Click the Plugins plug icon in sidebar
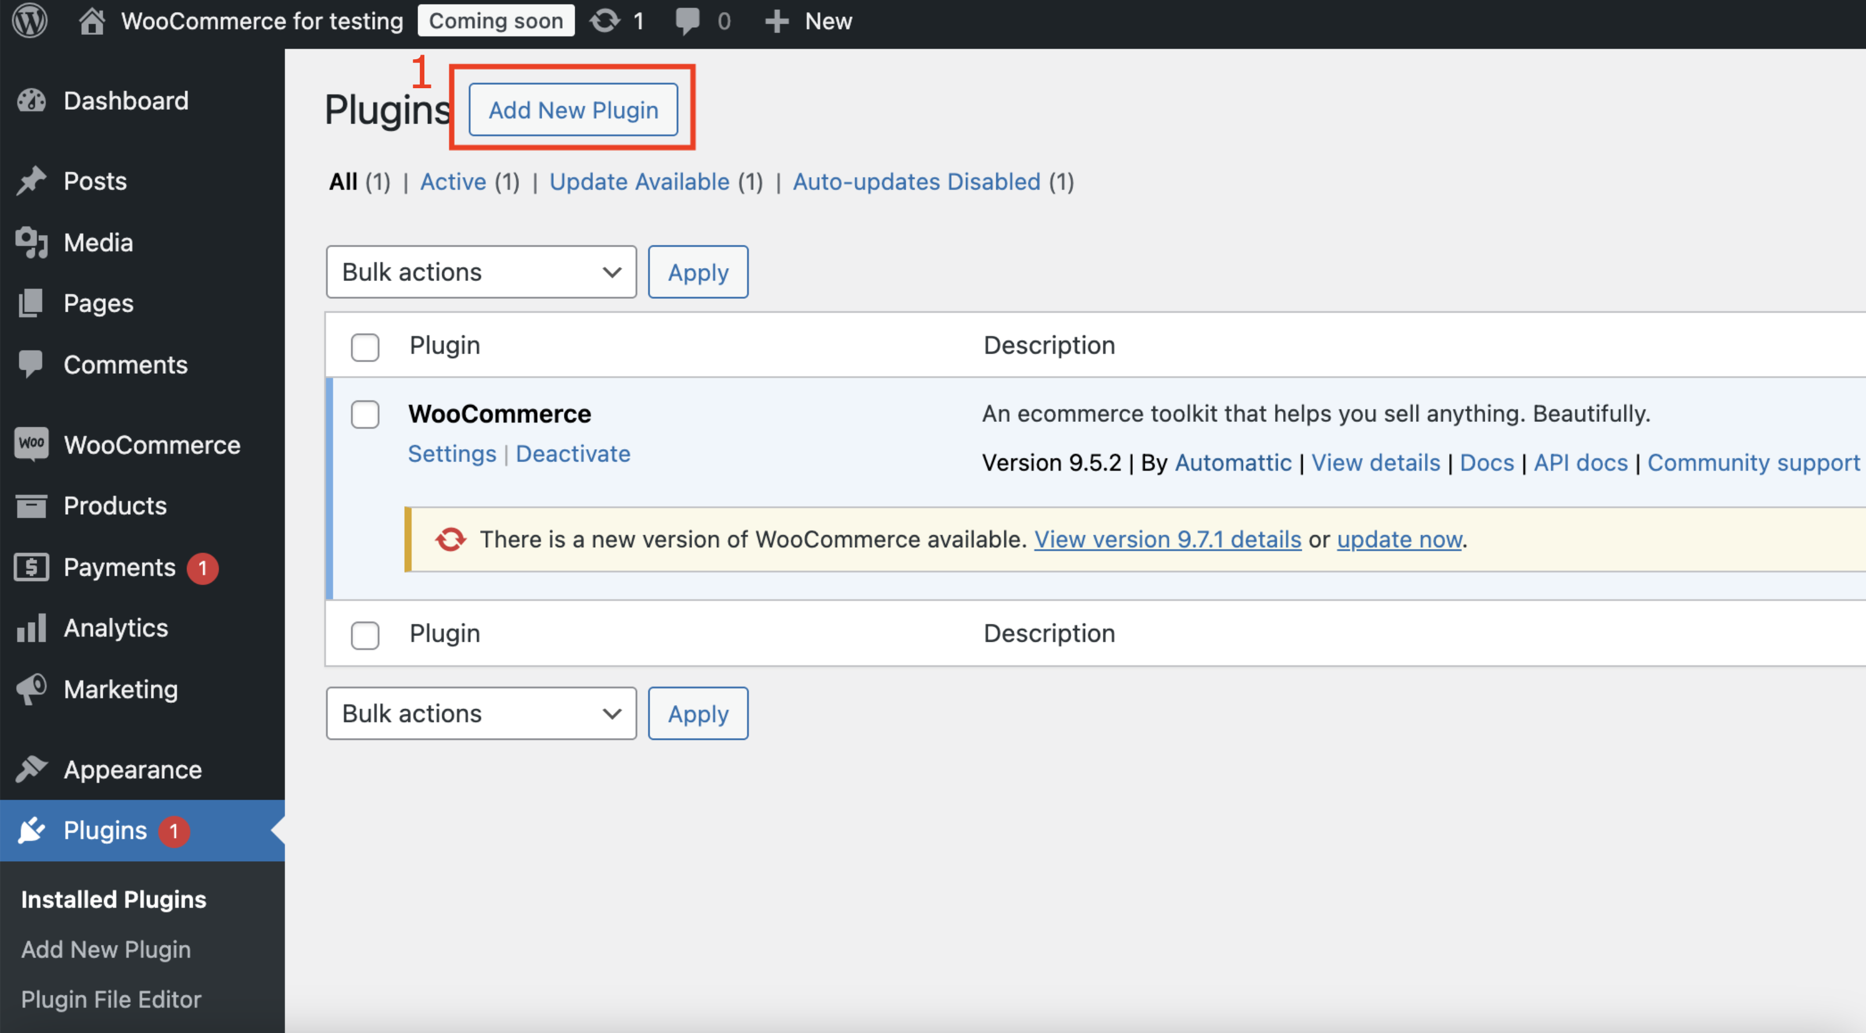Screen dimensions: 1866x1033 coord(31,830)
